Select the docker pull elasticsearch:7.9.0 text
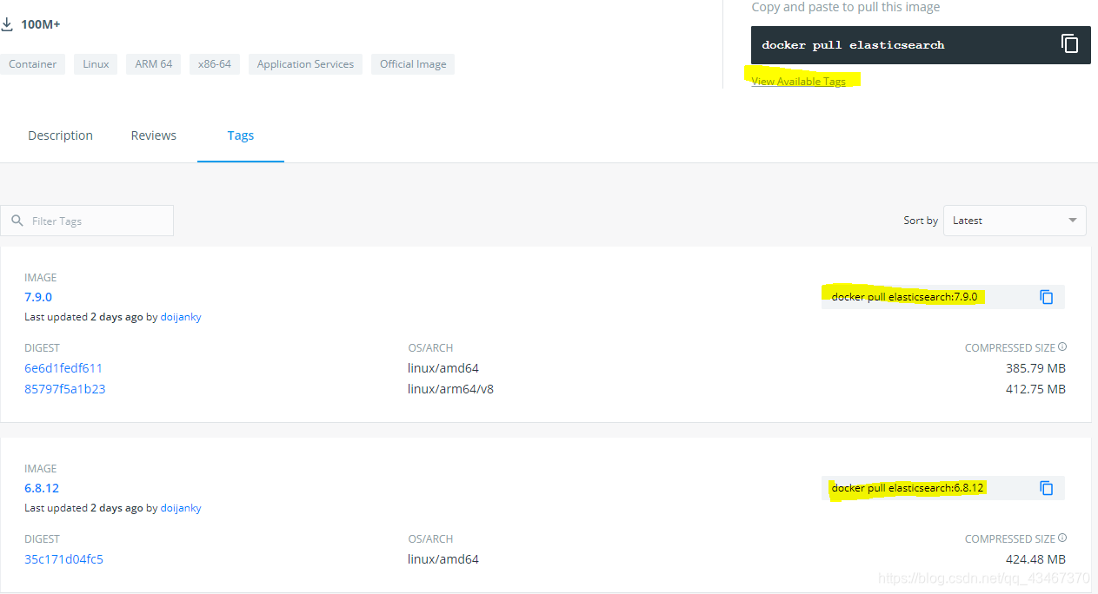1098x594 pixels. point(904,297)
